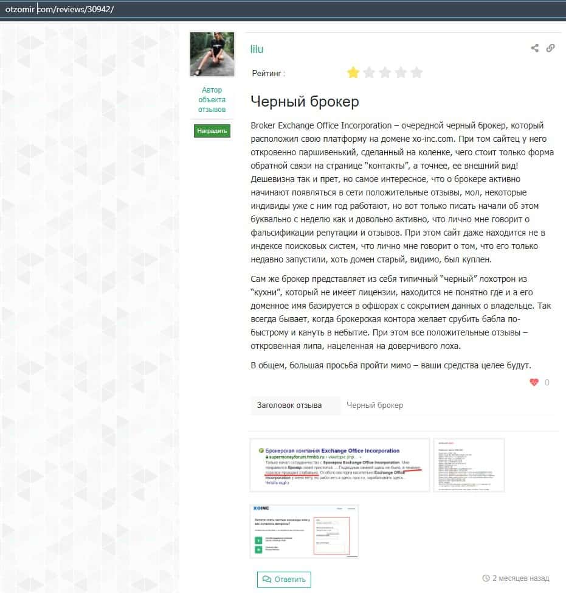Open the Автор объекта отзывов link
Image resolution: width=566 pixels, height=593 pixels.
[x=212, y=99]
